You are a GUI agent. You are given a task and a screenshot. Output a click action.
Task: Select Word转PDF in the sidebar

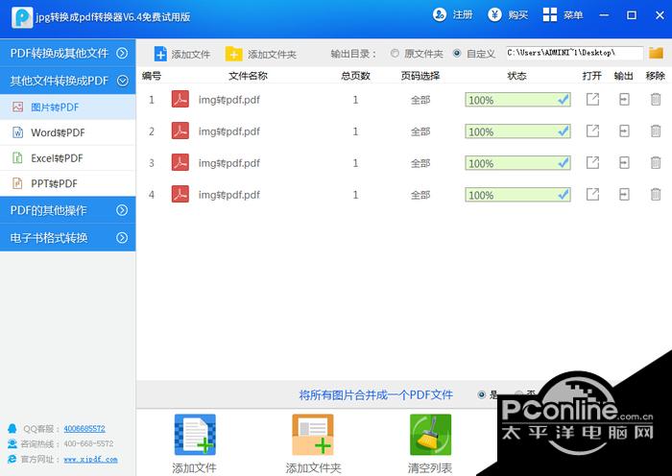pyautogui.click(x=68, y=132)
